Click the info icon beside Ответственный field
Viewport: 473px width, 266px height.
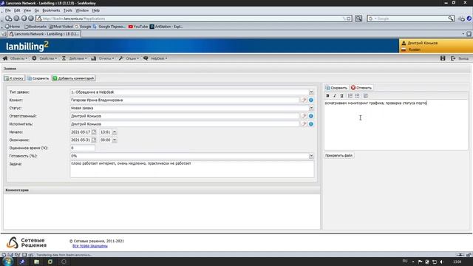tap(310, 116)
